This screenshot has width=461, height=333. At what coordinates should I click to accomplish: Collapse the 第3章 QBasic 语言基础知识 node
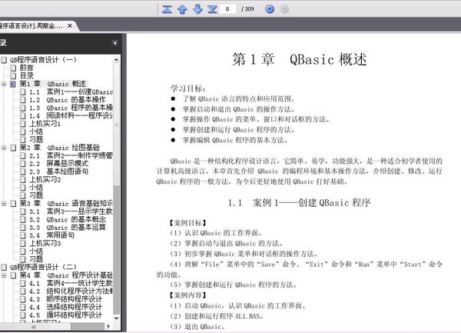(4, 204)
